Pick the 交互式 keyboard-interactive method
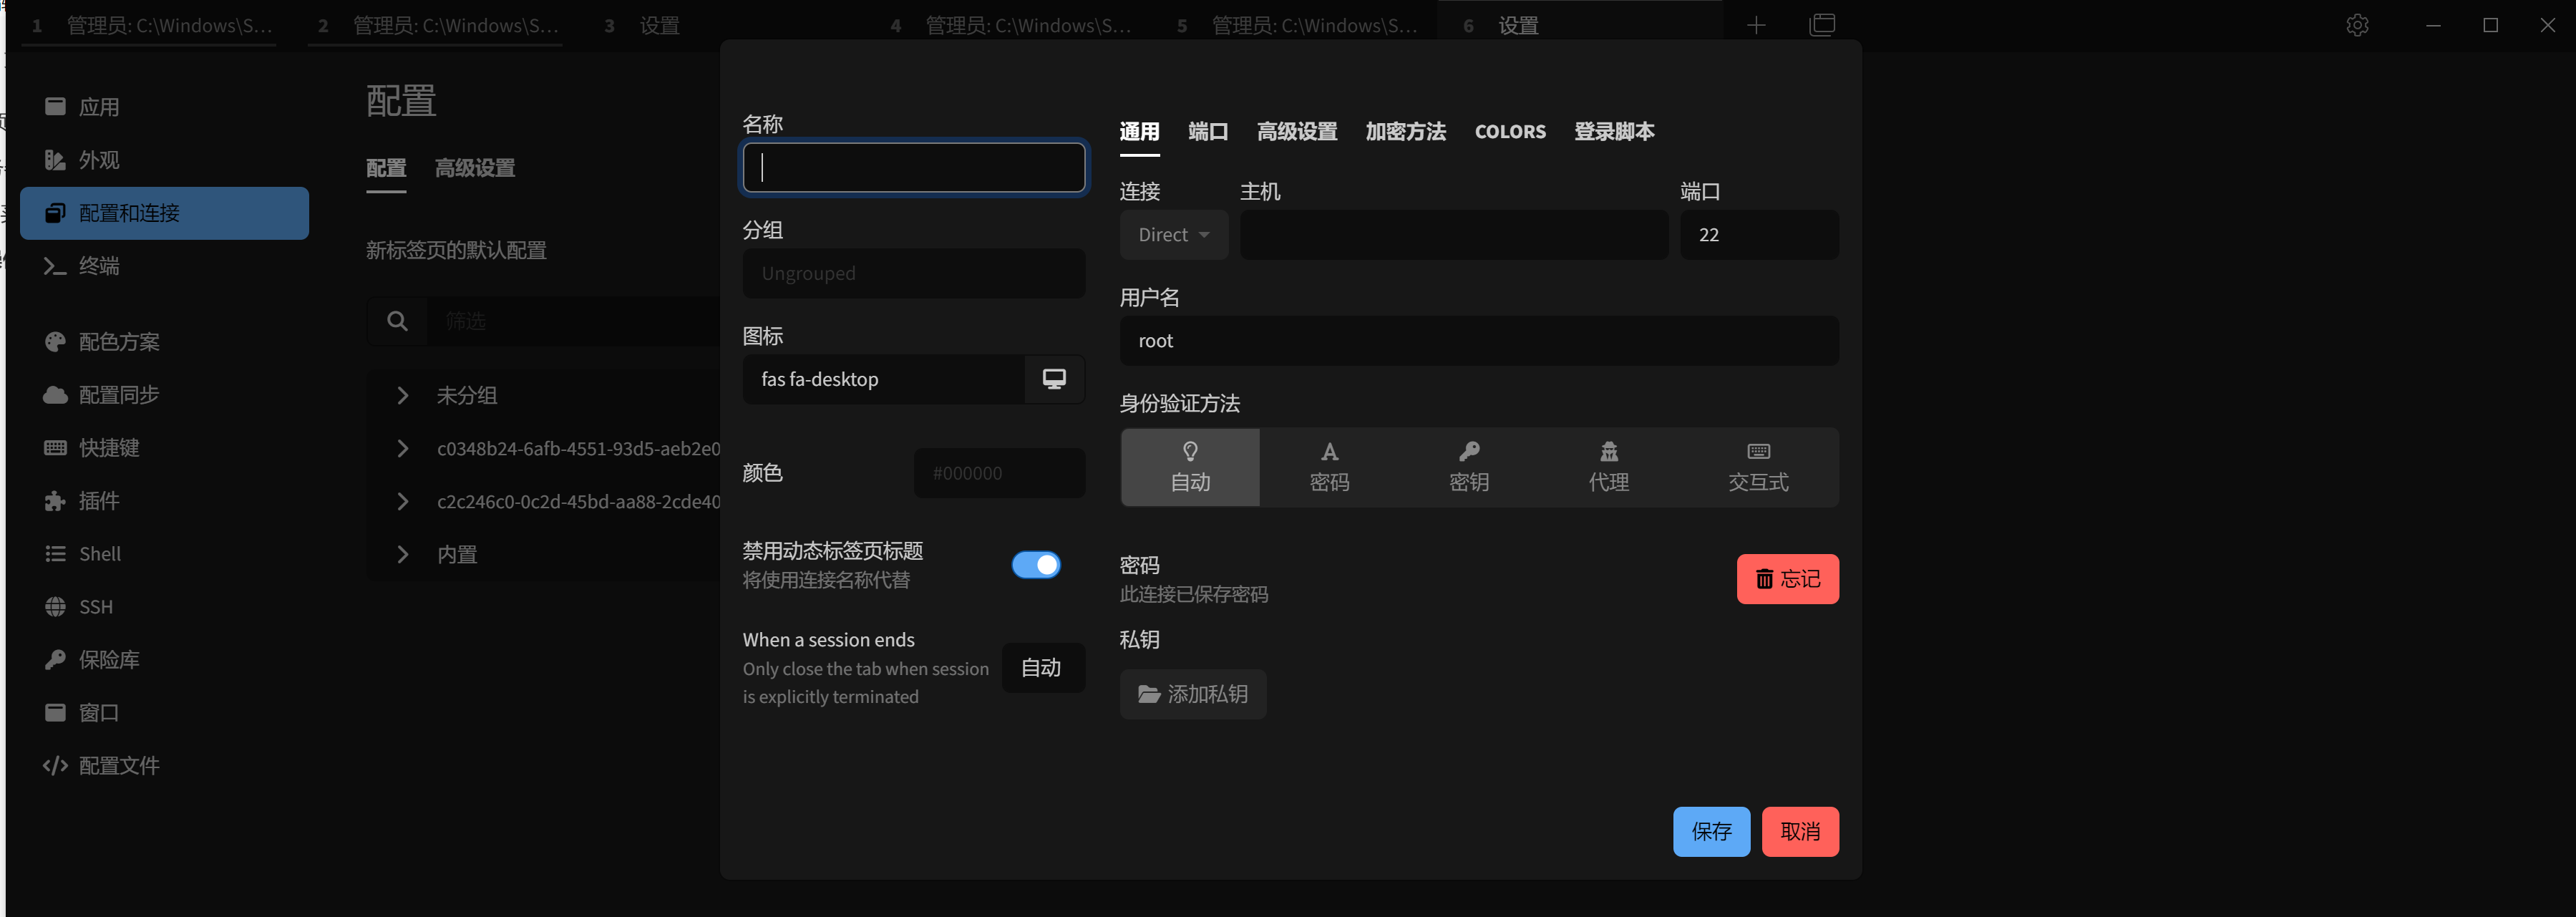 click(x=1758, y=467)
